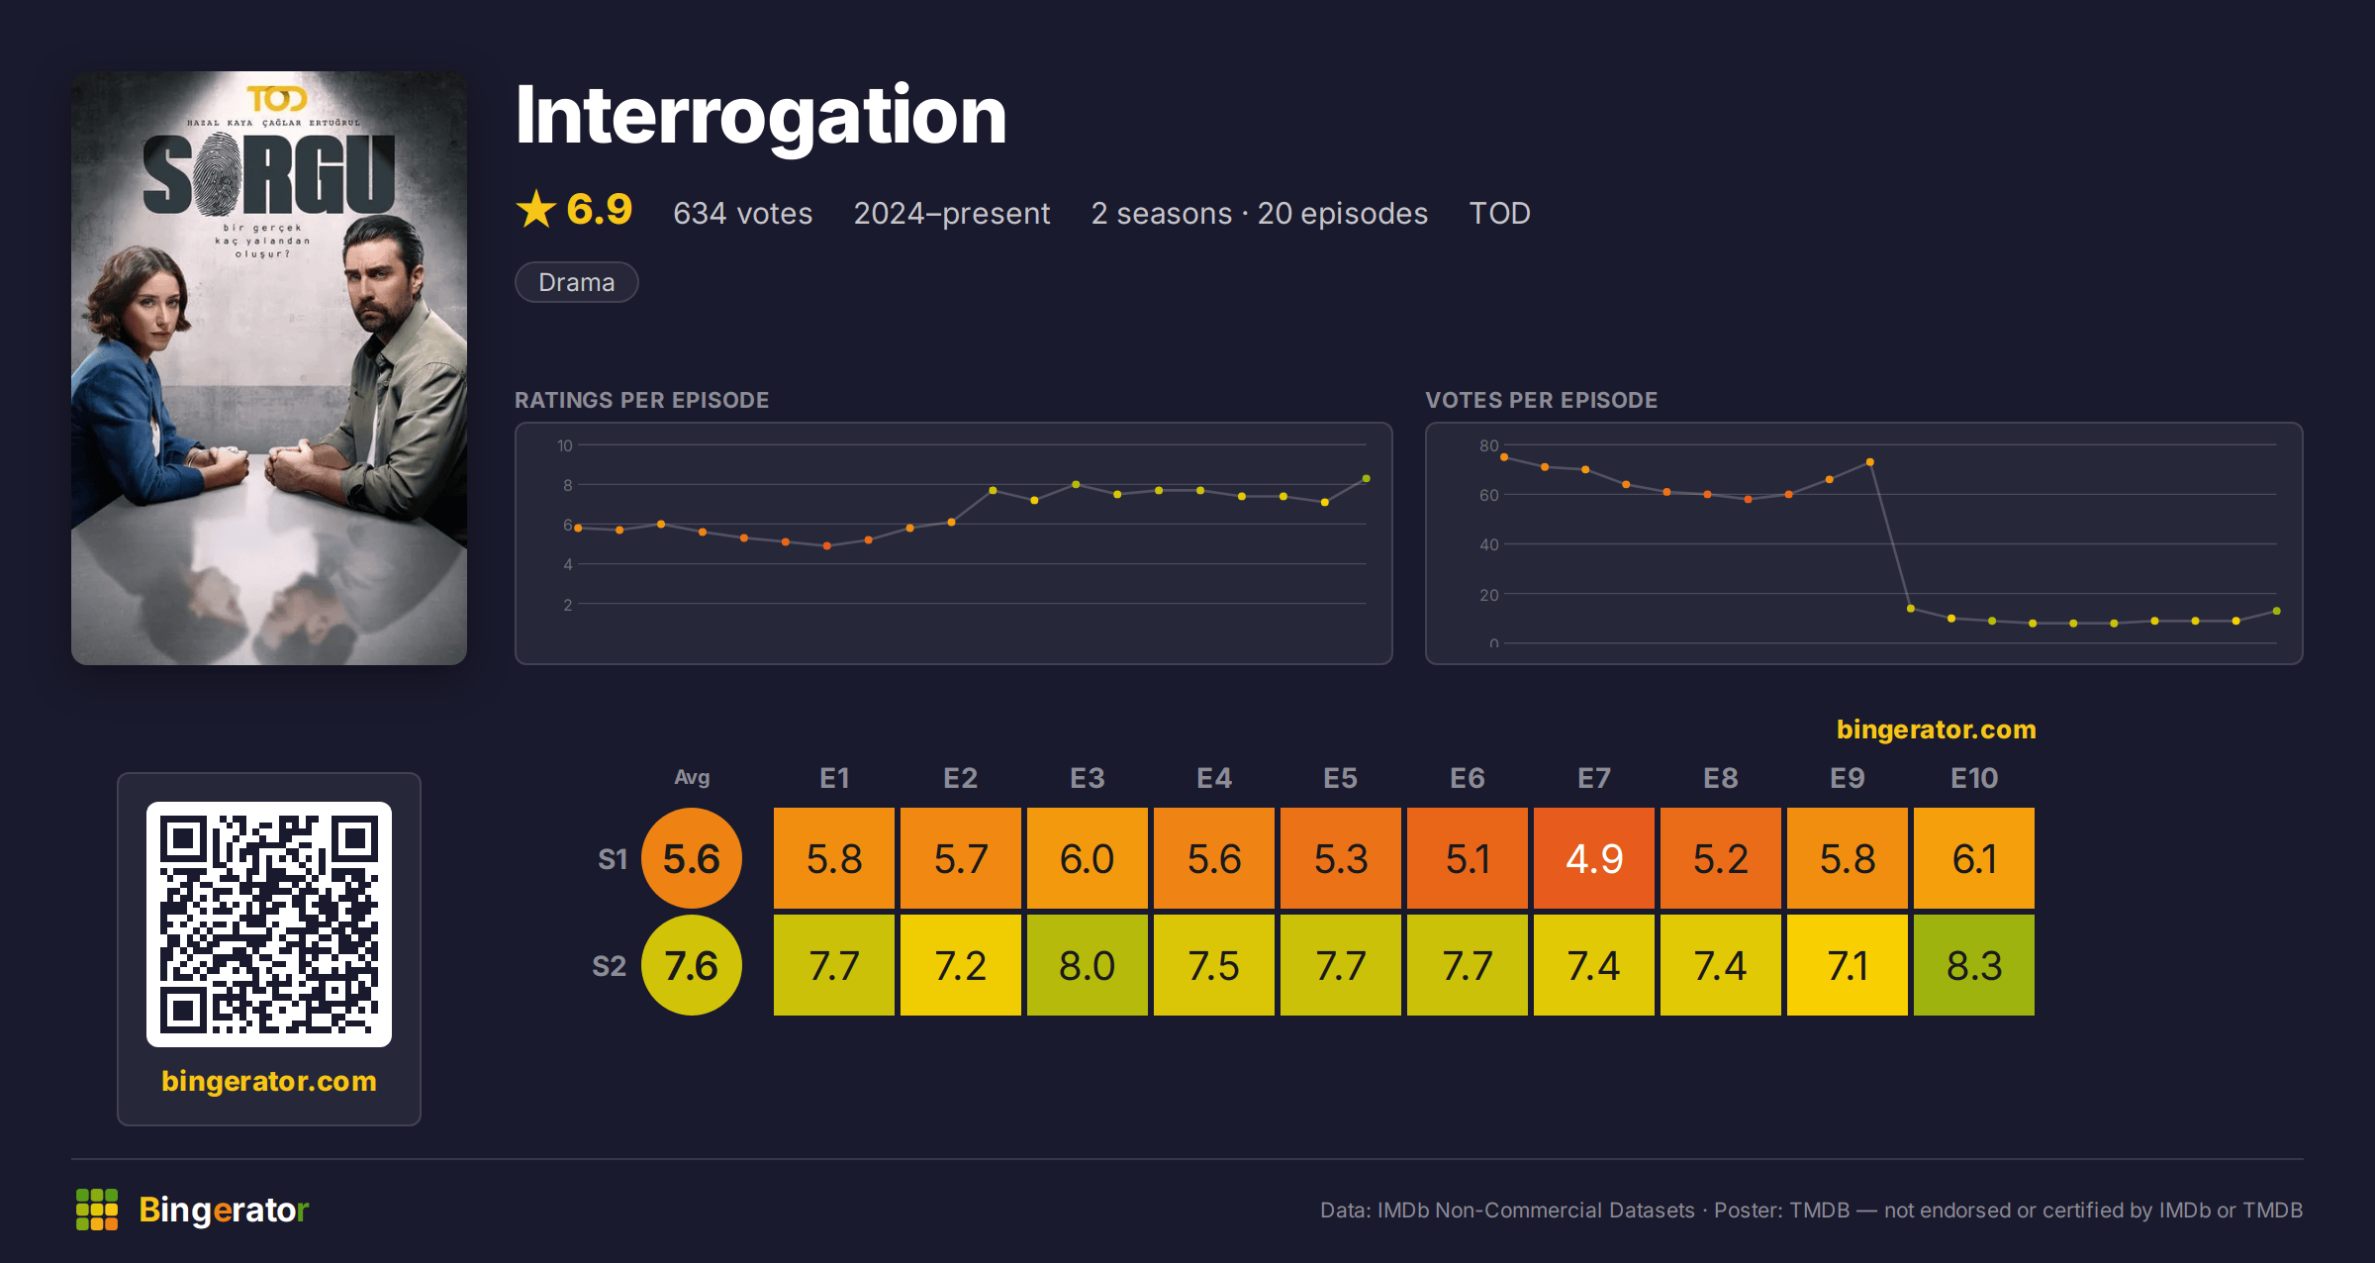This screenshot has height=1263, width=2375.
Task: Click the yellow star rating icon
Action: (x=536, y=209)
